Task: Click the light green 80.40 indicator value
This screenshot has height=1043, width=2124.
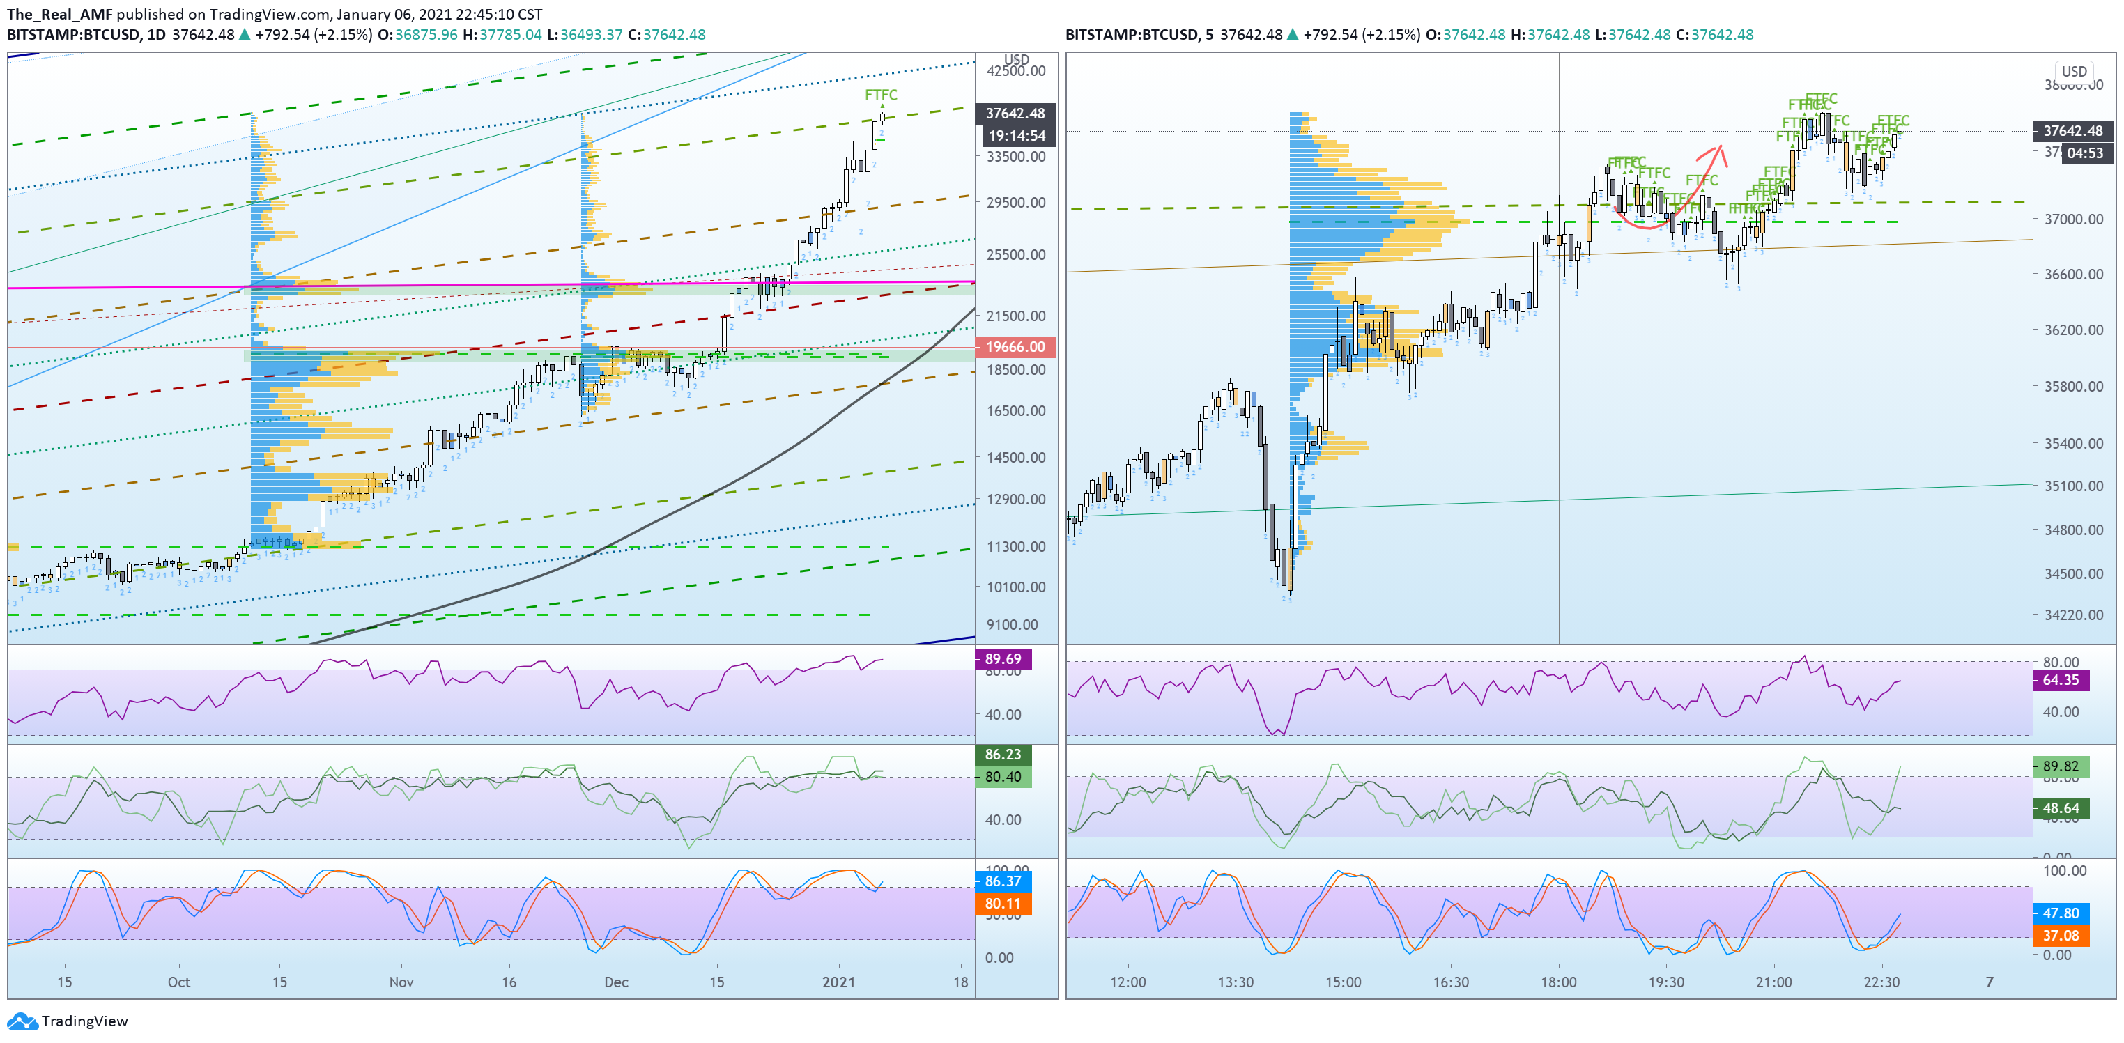Action: [1003, 777]
